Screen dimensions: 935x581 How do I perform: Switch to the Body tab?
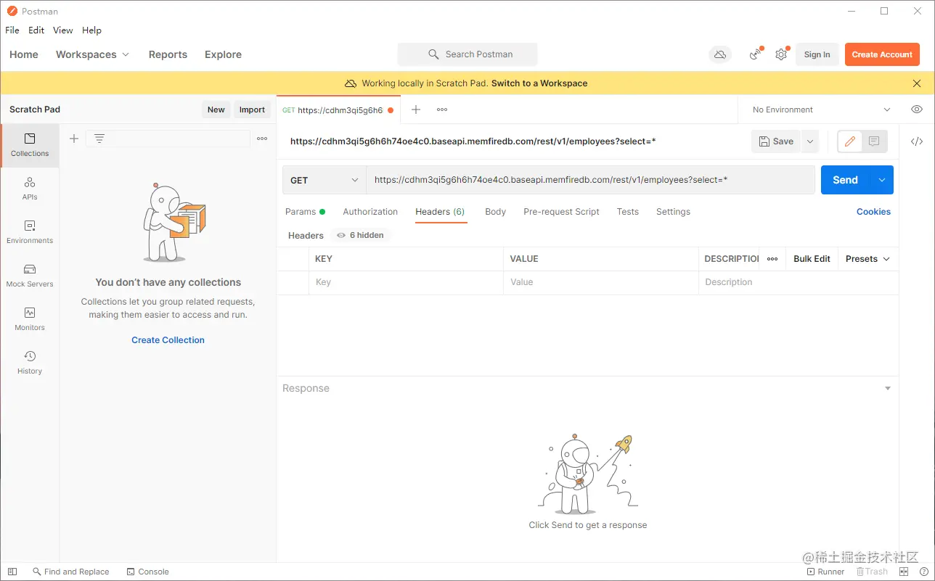point(495,212)
